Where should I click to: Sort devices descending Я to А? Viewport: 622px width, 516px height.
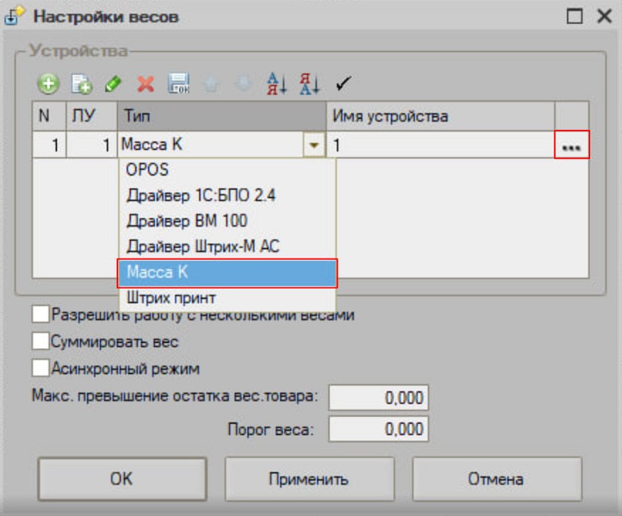(x=310, y=84)
